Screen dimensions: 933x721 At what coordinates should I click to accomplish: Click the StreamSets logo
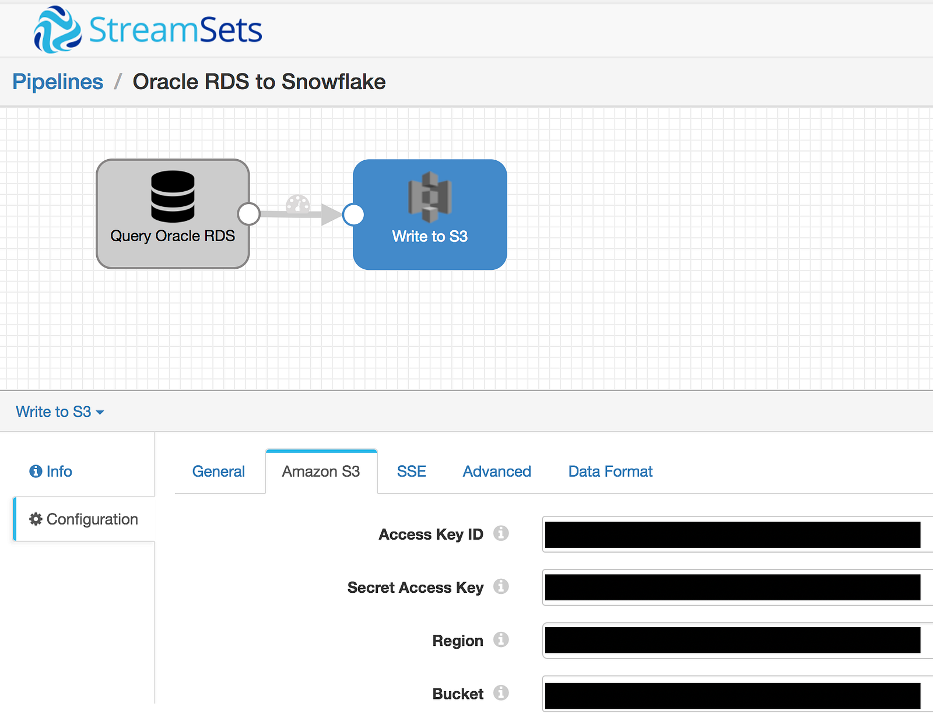point(148,30)
